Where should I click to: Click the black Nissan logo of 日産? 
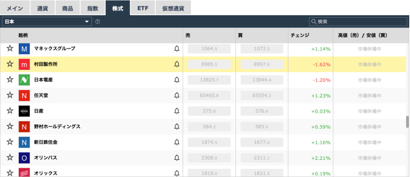tap(24, 111)
